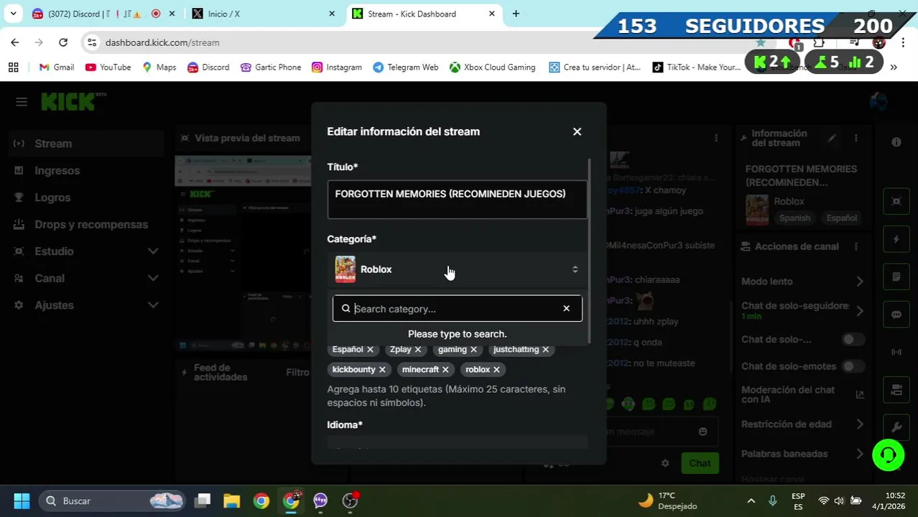Screen dimensions: 918x517
Task: Click the focus-frame icon in right rail
Action: pos(896,202)
